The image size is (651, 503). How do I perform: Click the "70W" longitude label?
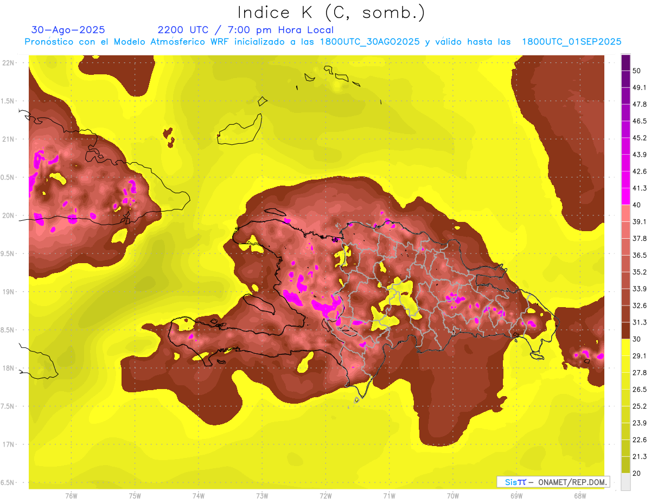[x=452, y=495]
